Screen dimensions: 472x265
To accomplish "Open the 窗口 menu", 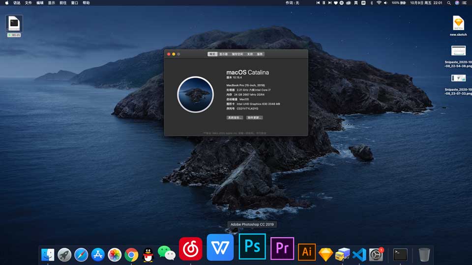I will pyautogui.click(x=75, y=3).
